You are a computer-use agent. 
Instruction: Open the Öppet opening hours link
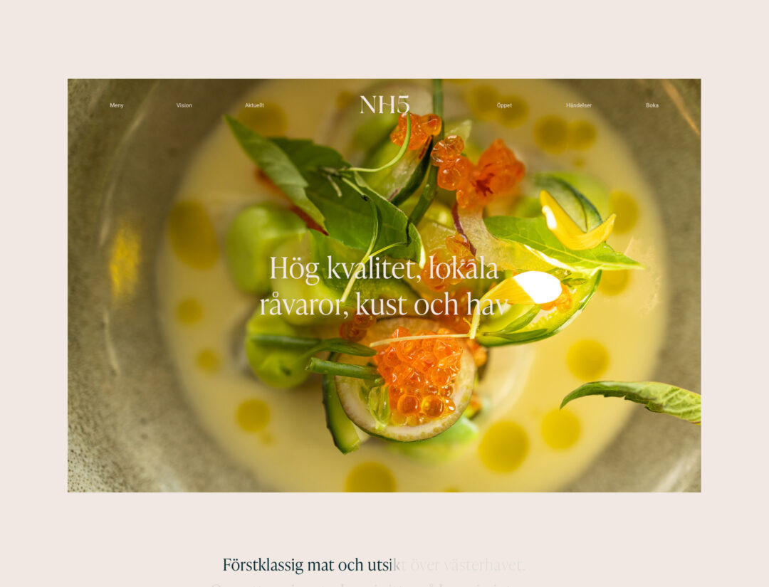[504, 105]
